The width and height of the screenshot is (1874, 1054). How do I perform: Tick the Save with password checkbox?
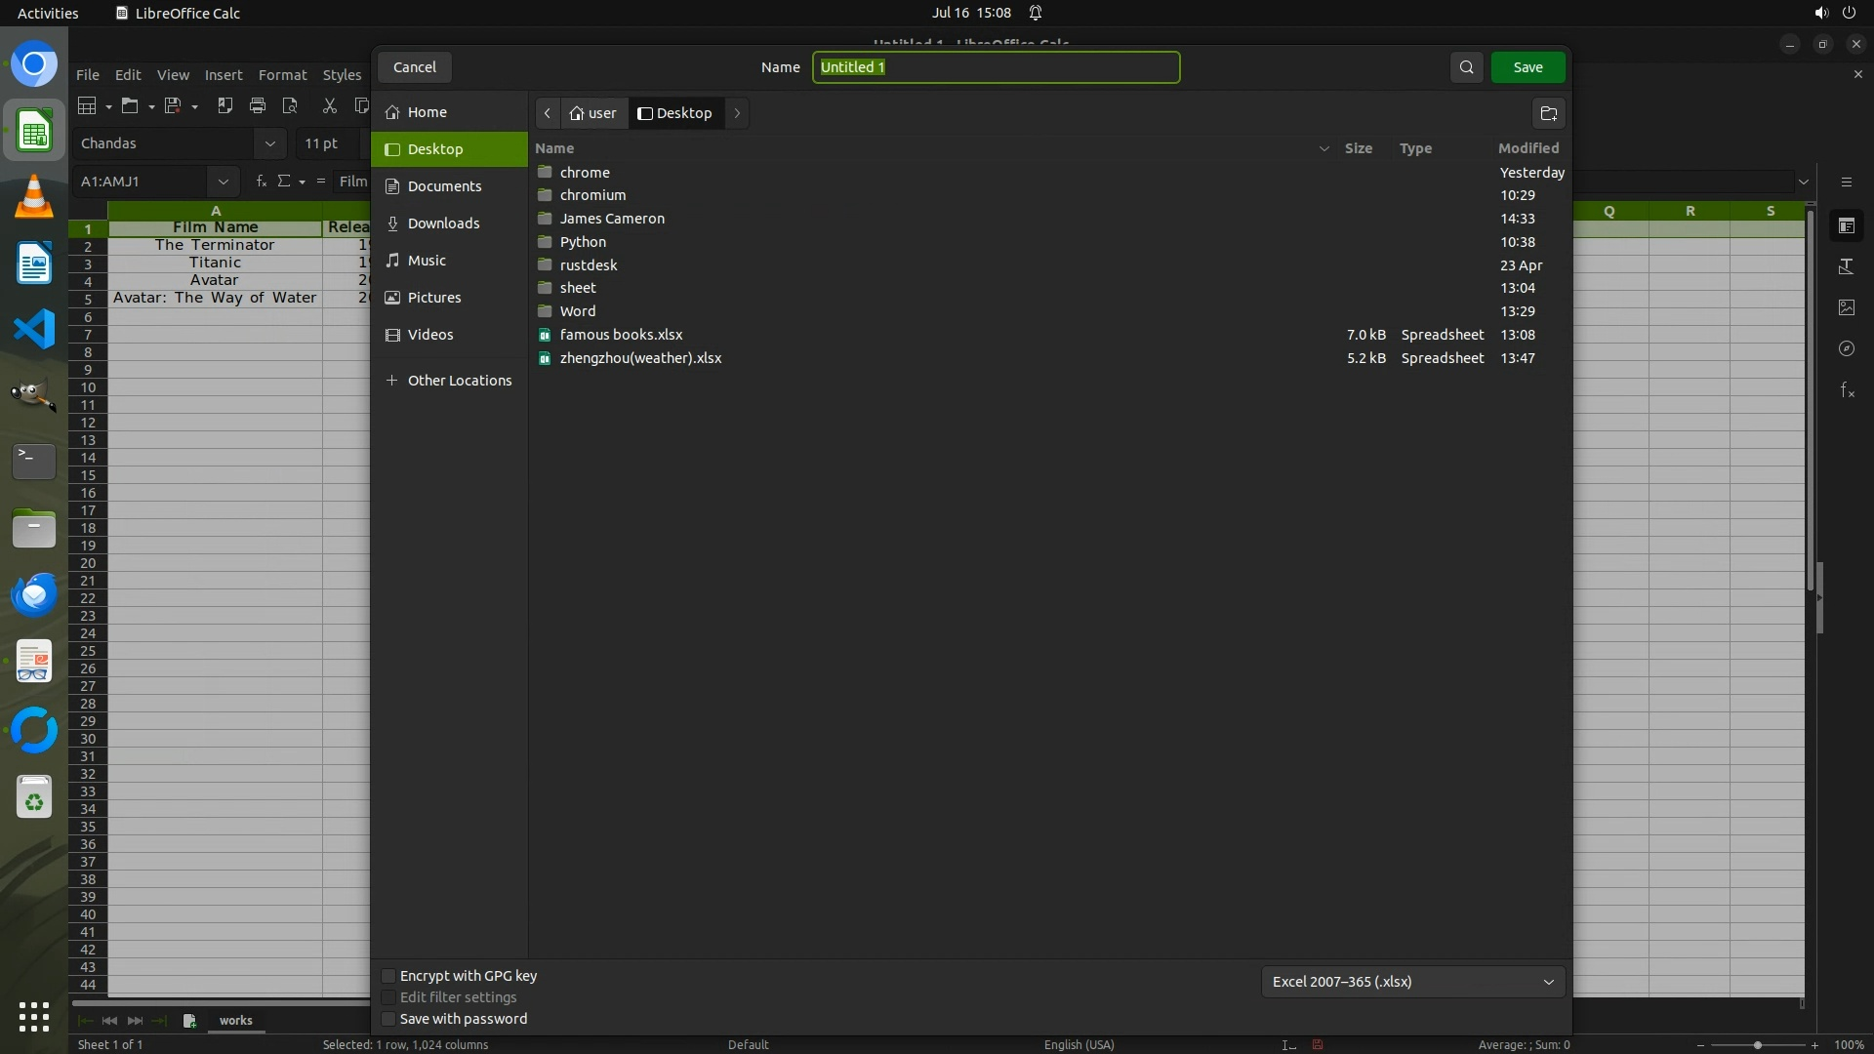tap(388, 1019)
